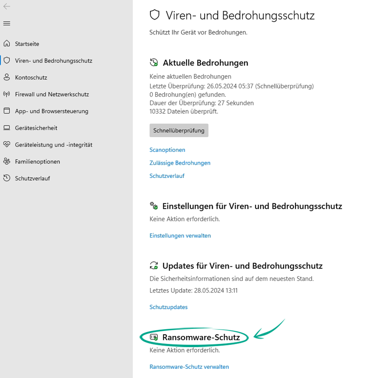Click the Gerätesicherheit laptop icon
The height and width of the screenshot is (378, 375).
(7, 128)
